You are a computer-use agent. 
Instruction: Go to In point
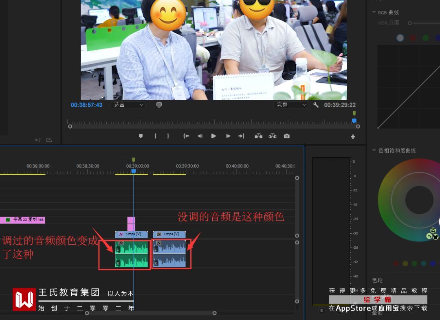[x=186, y=136]
